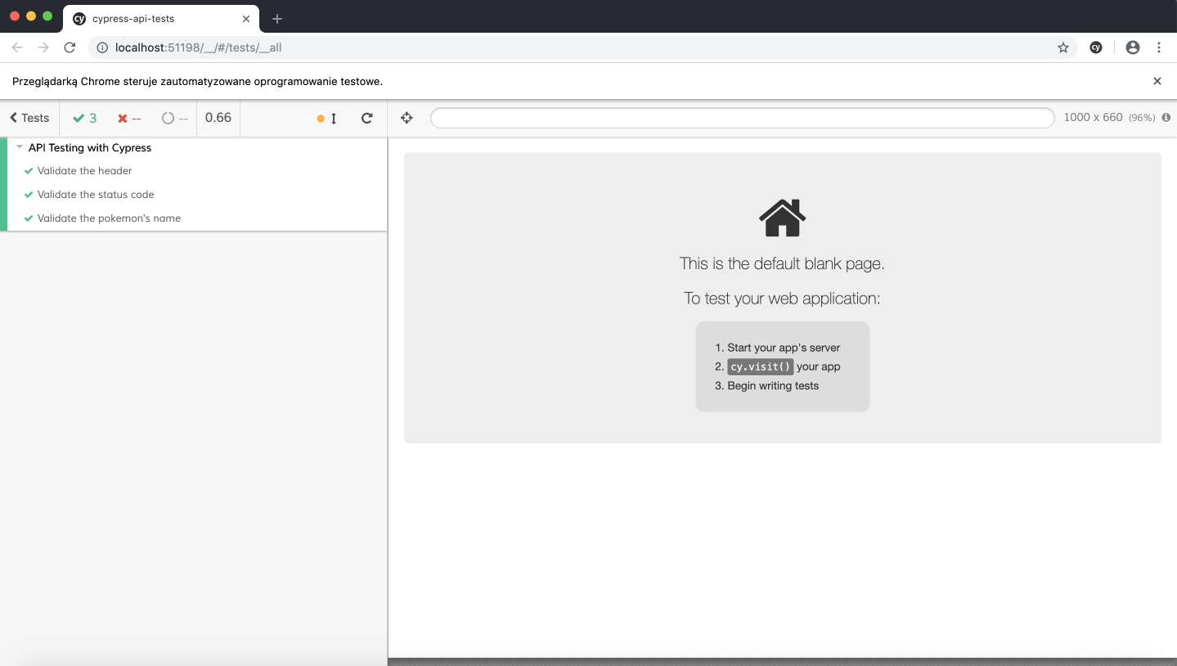The image size is (1177, 666).
Task: Click the Chrome profile avatar icon
Action: 1132,47
